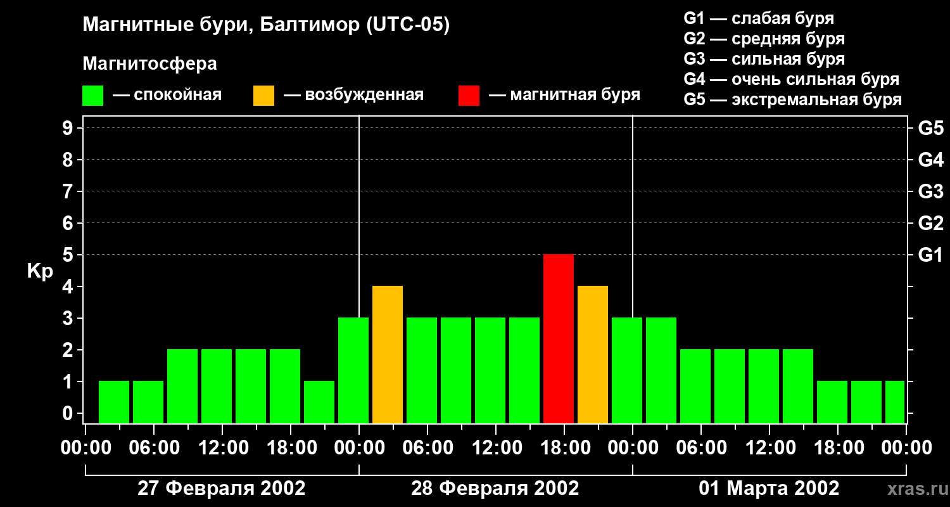The height and width of the screenshot is (507, 950).
Task: Click the red 'магнитная буря' legend swatch
Action: coord(469,96)
